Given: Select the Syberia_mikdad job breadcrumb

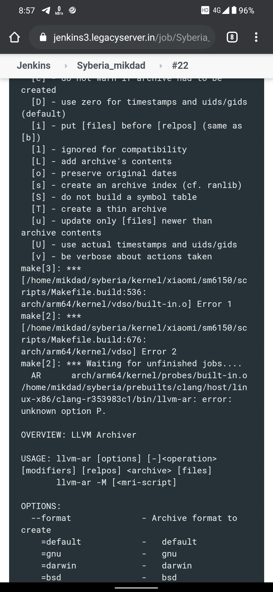Looking at the screenshot, I should (111, 66).
